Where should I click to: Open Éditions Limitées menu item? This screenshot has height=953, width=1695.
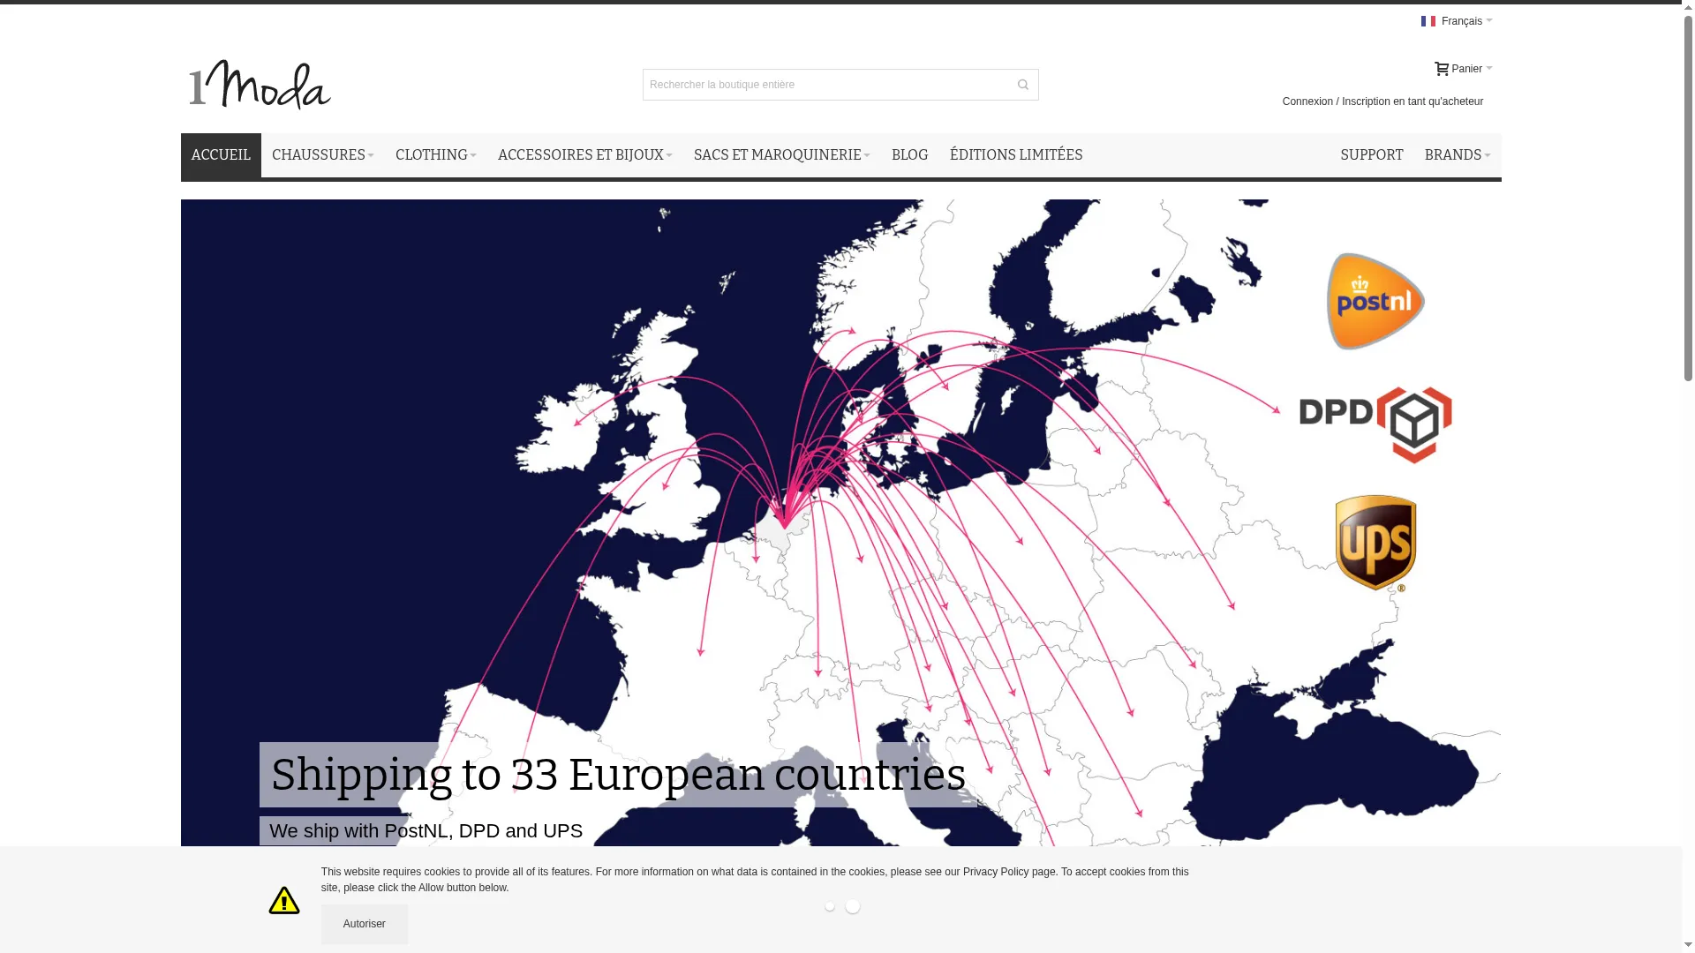tap(1016, 155)
